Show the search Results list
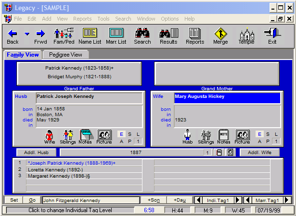Screen dimensions: 296x216 tap(168, 36)
